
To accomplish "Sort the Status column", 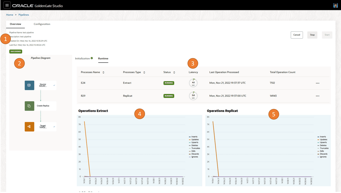I will tap(175, 72).
